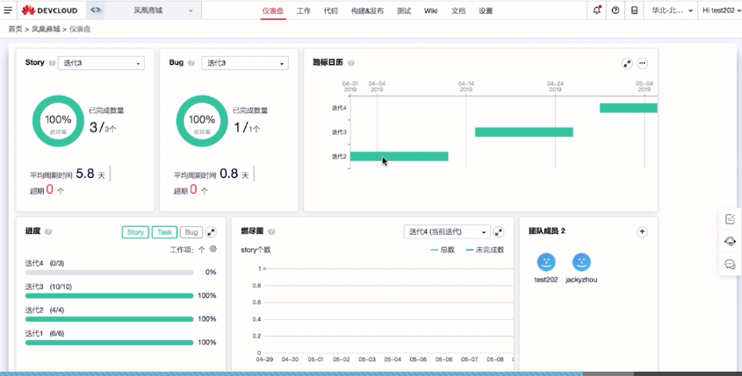Expand the 进度 panel to fullscreen
Viewport: 742px width, 376px height.
[211, 232]
